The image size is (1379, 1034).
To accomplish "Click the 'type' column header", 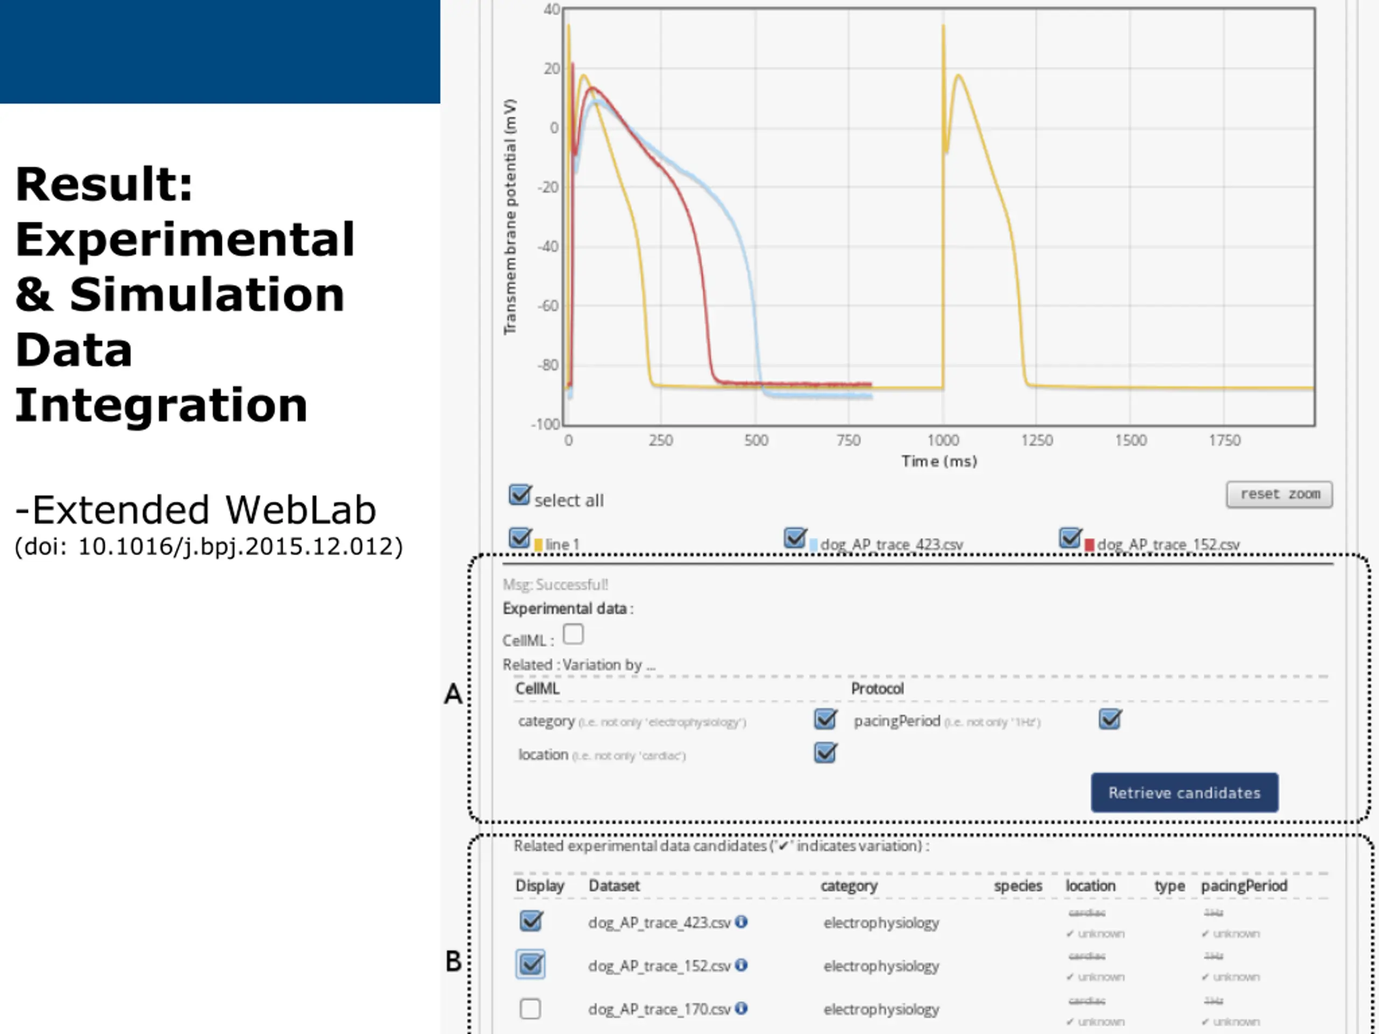I will 1169,886.
